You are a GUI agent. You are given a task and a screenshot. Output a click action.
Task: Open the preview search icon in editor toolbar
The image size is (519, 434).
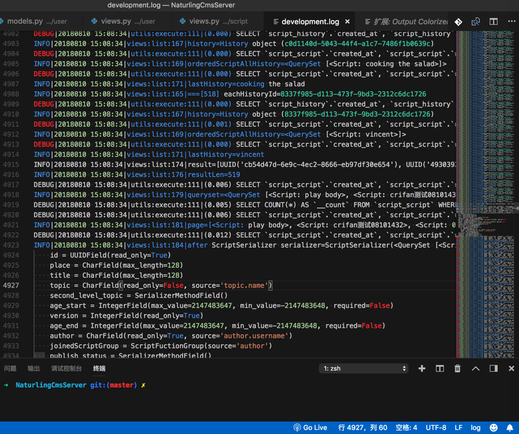(x=476, y=22)
